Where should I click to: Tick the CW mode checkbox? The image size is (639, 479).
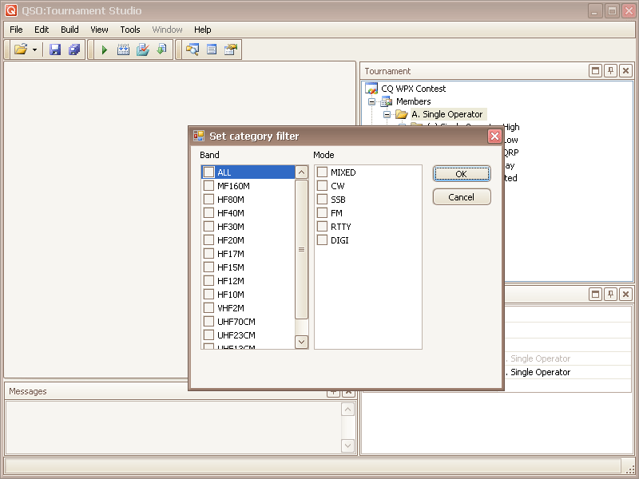coord(322,186)
